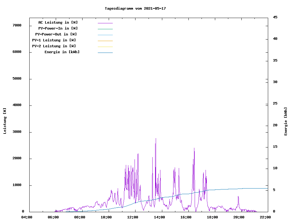Click the highest purple power peak in the chart
Viewport: 299px width, 224px height.
pos(156,139)
